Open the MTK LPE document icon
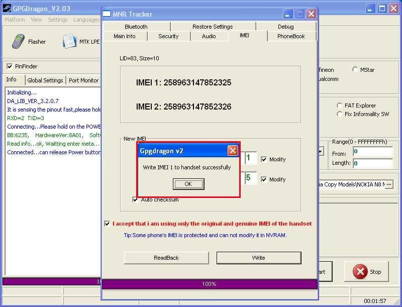This screenshot has height=307, width=402. tap(69, 41)
